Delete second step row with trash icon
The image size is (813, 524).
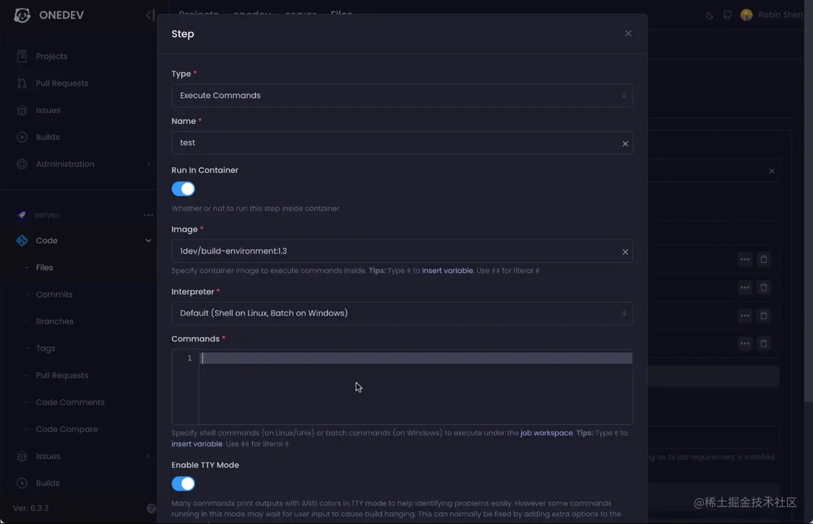tap(763, 287)
